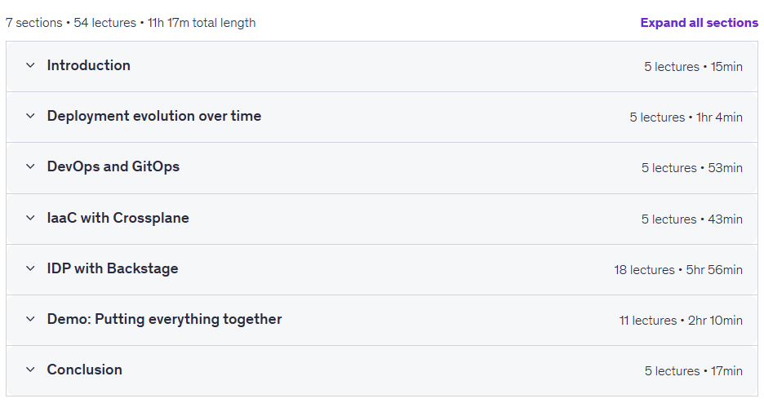Expand the Conclusion section chevron
Screen dimensions: 764x403
pyautogui.click(x=30, y=370)
